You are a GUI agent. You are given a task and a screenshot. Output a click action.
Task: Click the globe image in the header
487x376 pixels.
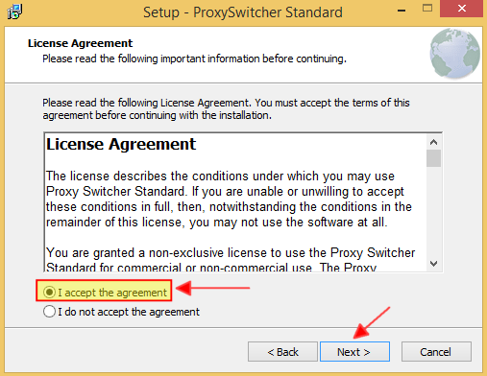click(454, 54)
